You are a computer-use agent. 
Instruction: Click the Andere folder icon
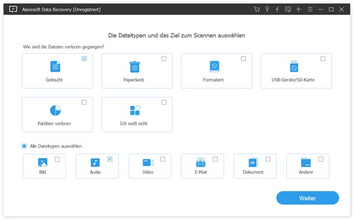pos(306,162)
